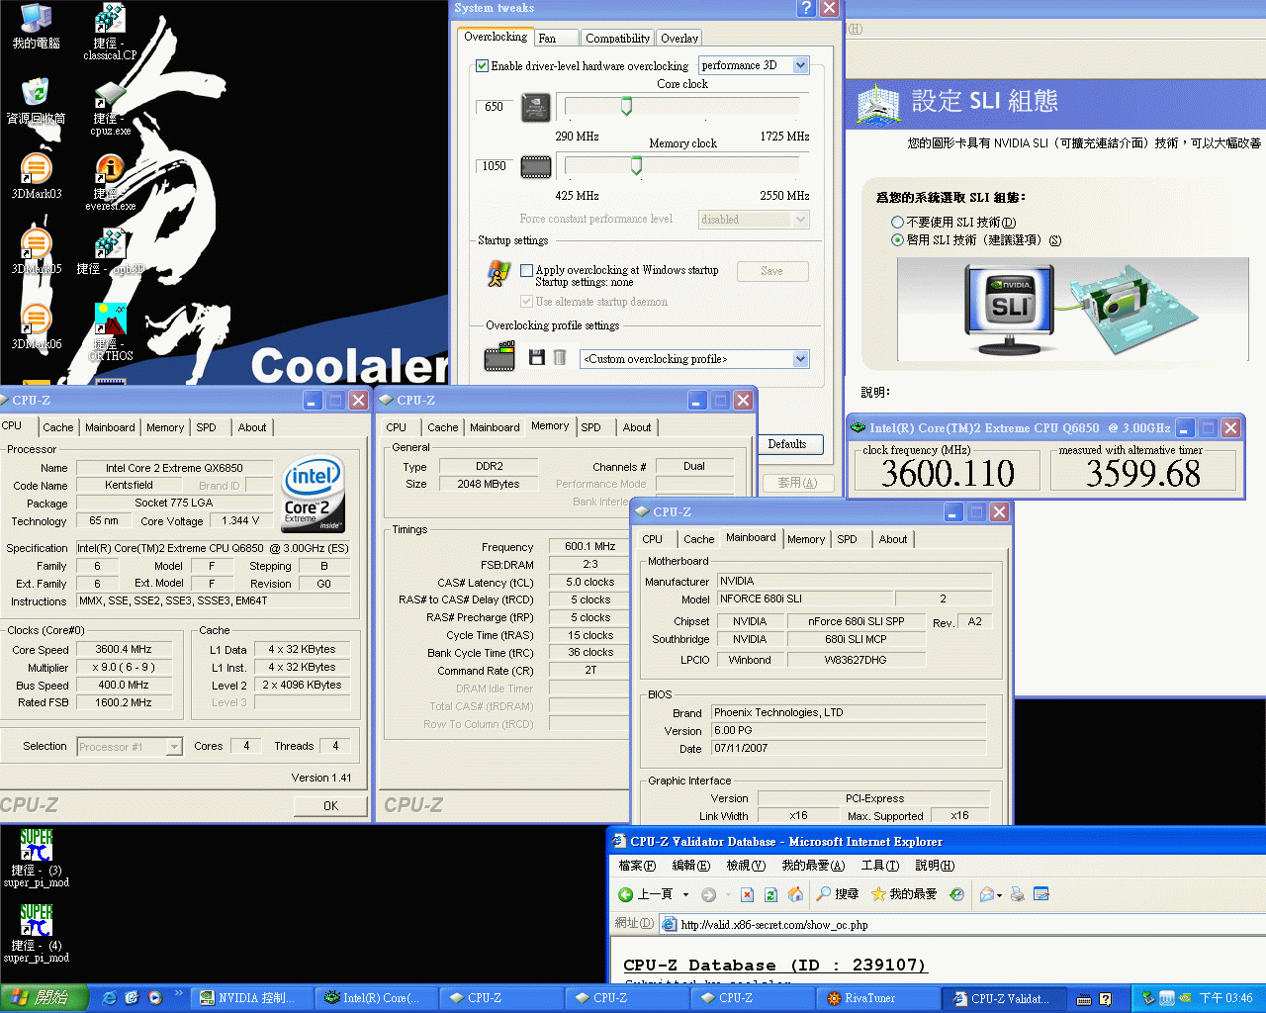Launch the 3DMark05 desktop shortcut
The height and width of the screenshot is (1013, 1266).
[37, 252]
